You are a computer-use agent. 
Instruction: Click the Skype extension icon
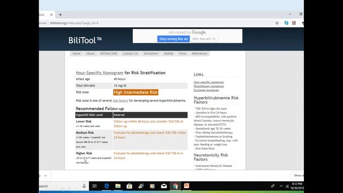286,23
